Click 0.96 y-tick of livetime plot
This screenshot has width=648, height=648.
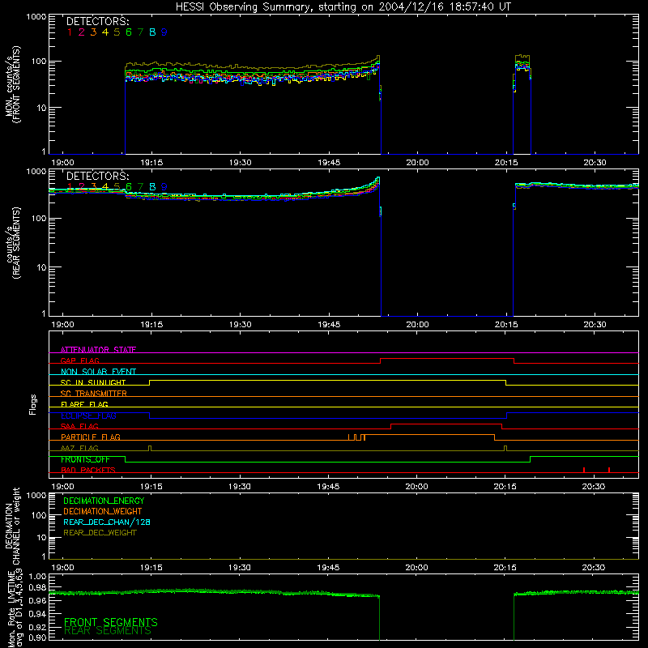38,600
